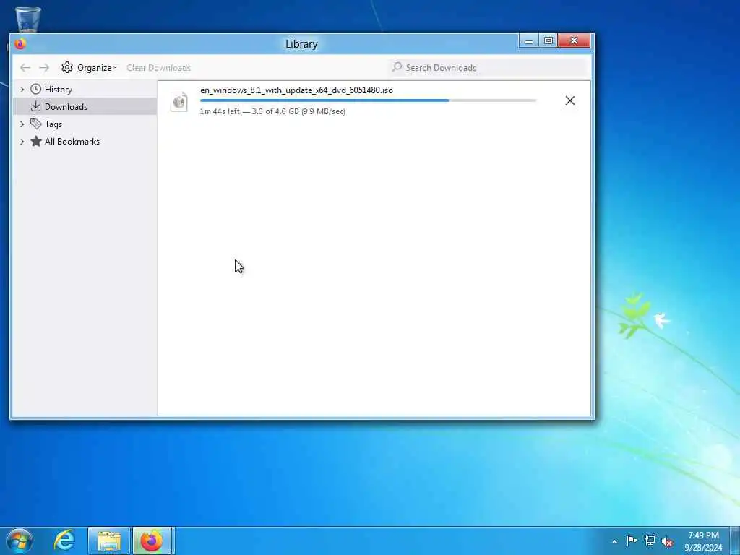Select the en_windows_8.1 ISO download name
740x555 pixels.
(296, 90)
